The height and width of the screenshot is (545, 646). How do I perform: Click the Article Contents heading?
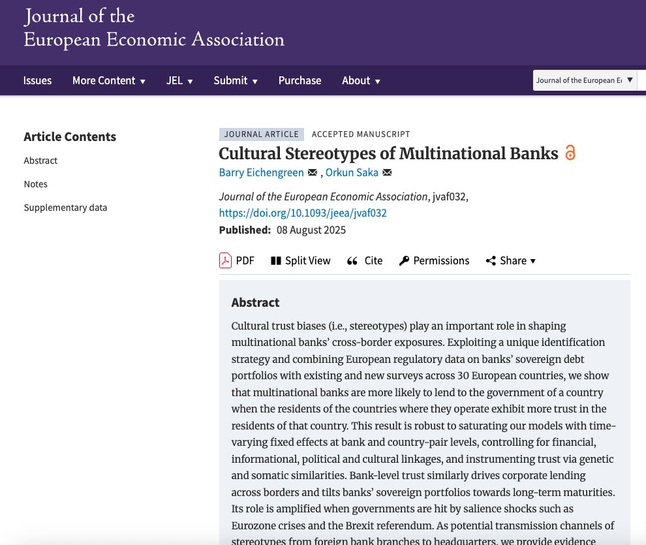coord(70,137)
